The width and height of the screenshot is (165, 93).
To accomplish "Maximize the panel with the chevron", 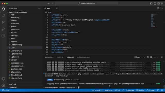I will tap(158, 57).
